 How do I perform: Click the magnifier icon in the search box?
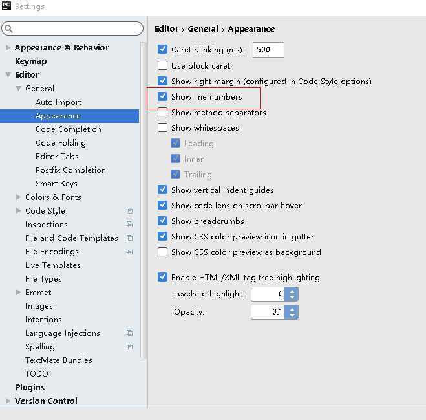8,28
